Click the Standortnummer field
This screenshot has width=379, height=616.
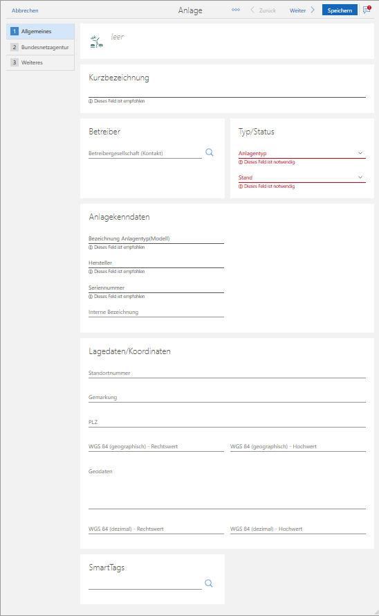[227, 373]
